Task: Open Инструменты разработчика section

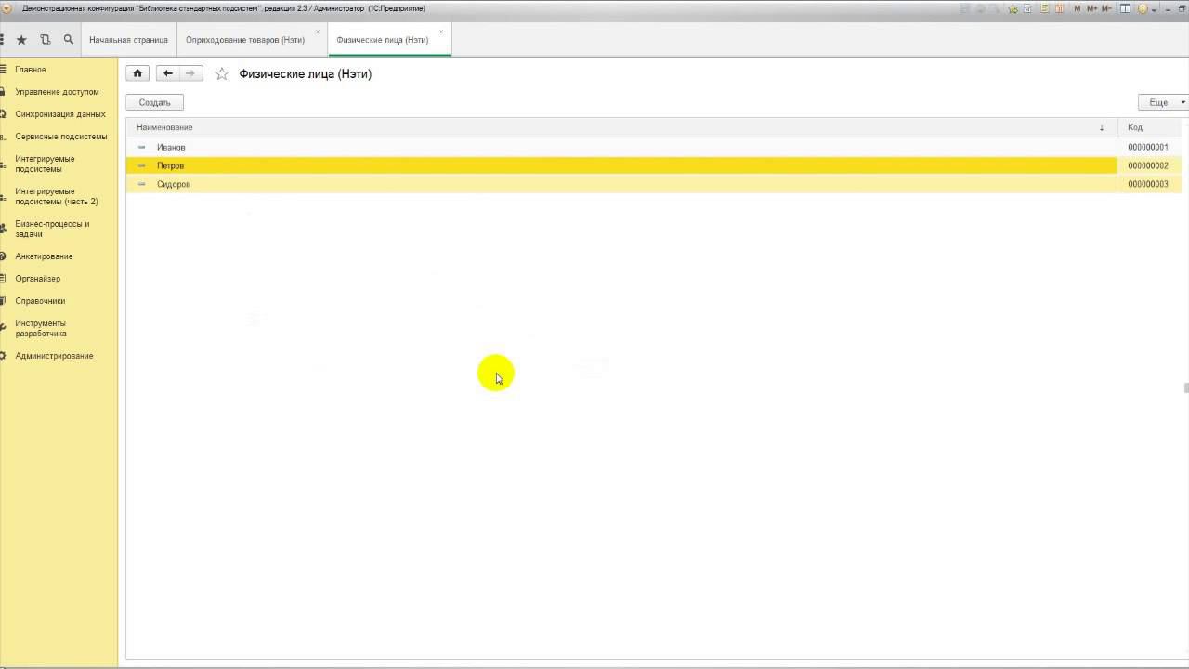Action: [41, 328]
